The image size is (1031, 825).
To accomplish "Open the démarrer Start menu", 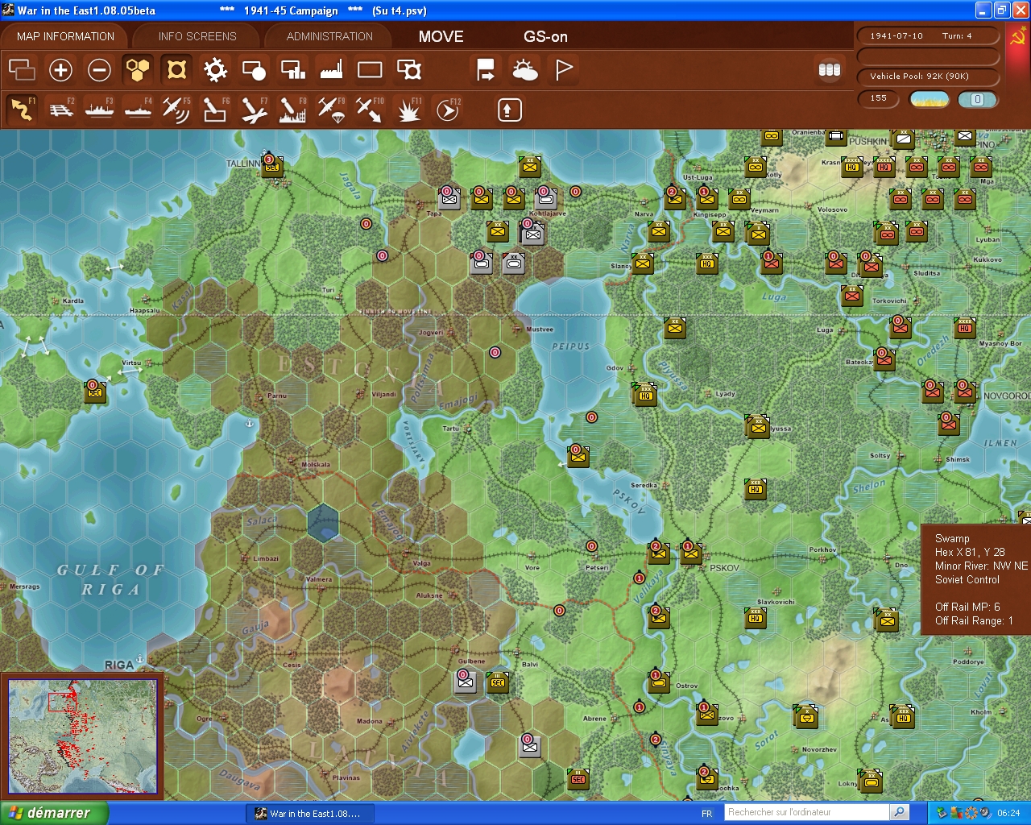I will coord(53,813).
